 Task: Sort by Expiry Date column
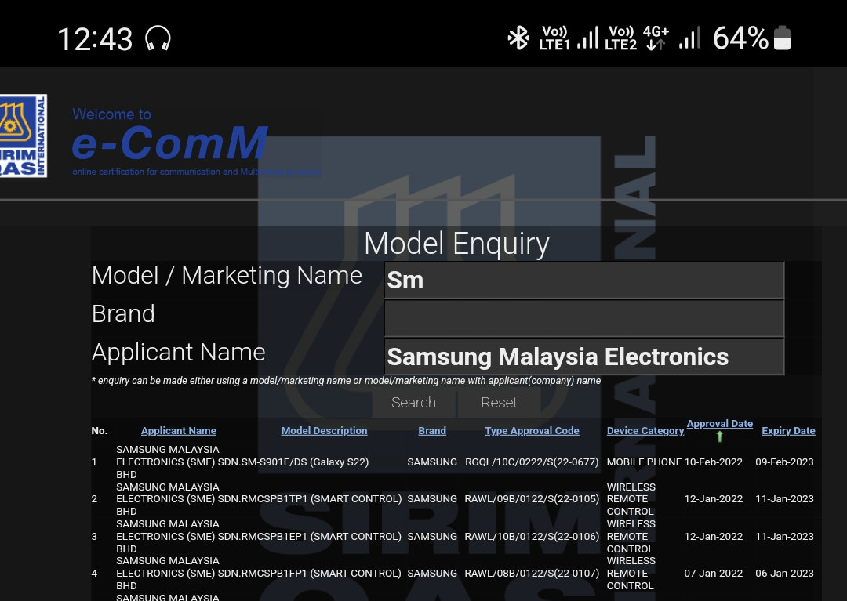[x=788, y=430]
